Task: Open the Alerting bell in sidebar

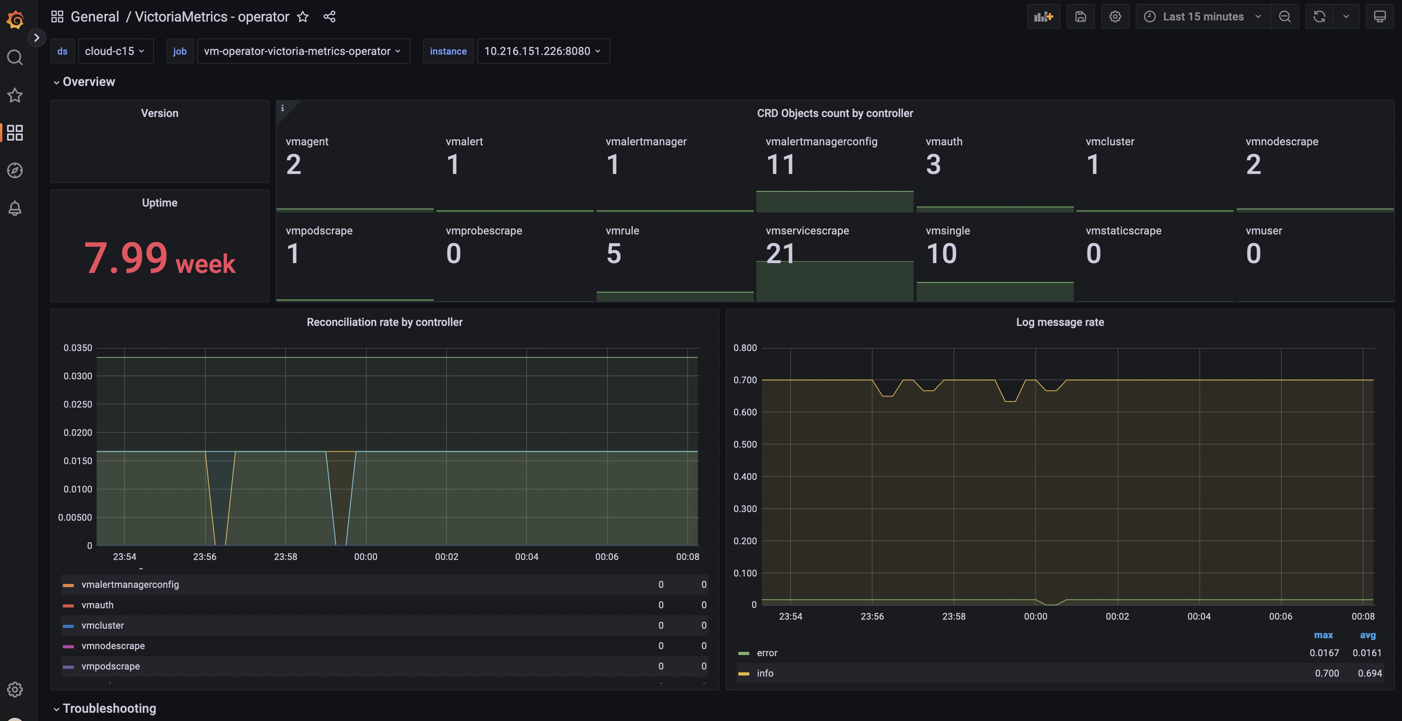Action: [x=15, y=209]
